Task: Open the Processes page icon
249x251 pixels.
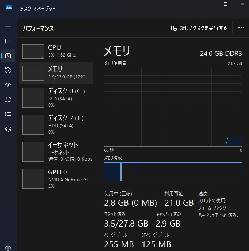Action: (8, 41)
